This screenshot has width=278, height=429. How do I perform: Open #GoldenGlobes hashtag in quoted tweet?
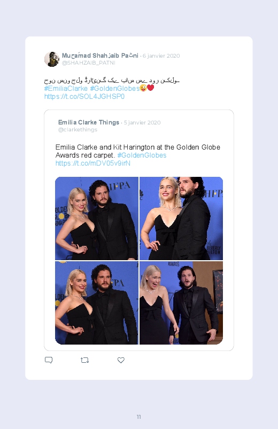pyautogui.click(x=142, y=155)
